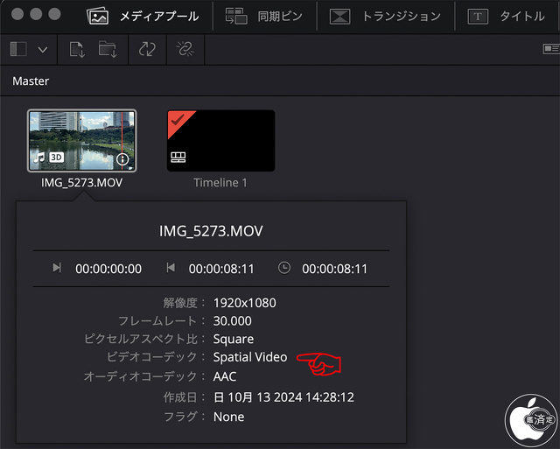560x449 pixels.
Task: Toggle the bin list sidebar icon
Action: point(18,49)
